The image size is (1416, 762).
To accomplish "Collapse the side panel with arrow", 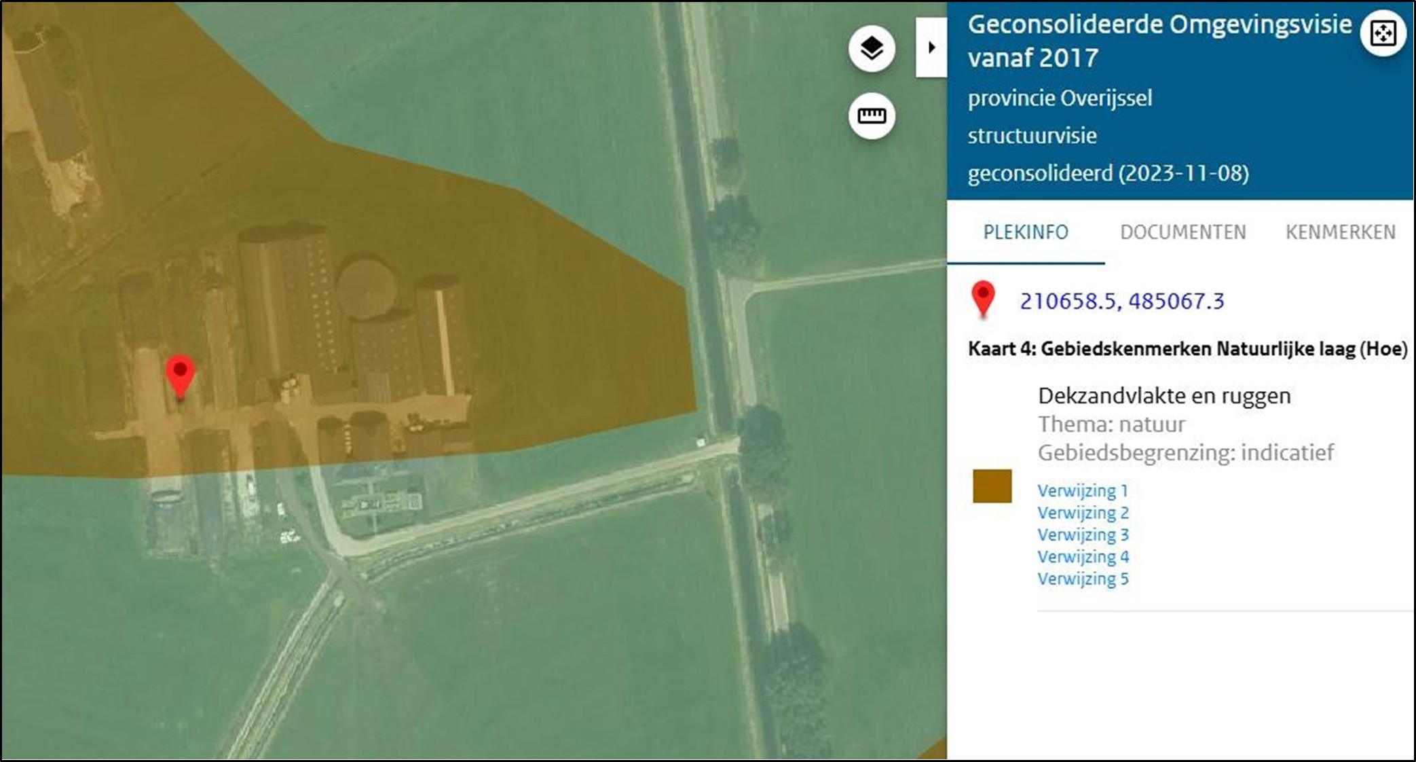I will coord(931,48).
